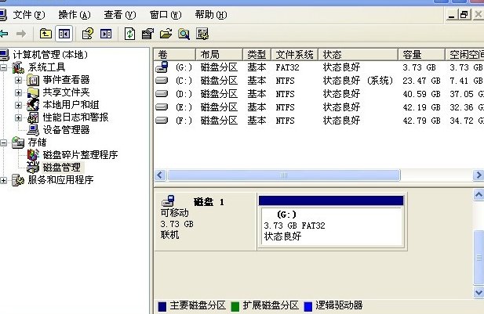
Task: Expand the 服务和应用程序 tree node
Action: [4, 180]
